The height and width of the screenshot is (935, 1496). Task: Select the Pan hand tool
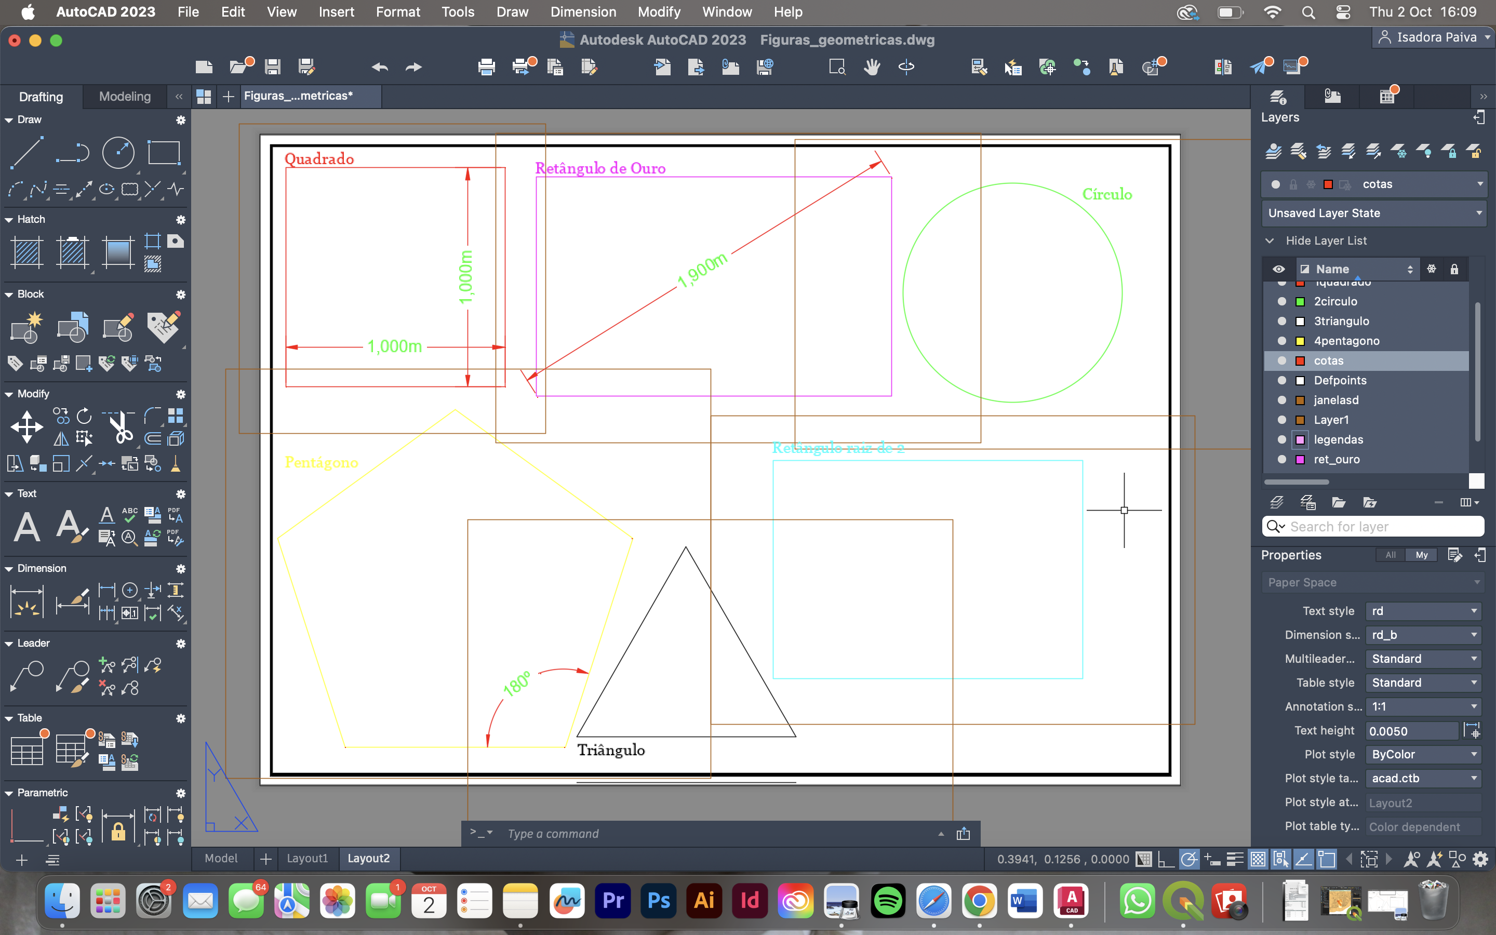[872, 66]
